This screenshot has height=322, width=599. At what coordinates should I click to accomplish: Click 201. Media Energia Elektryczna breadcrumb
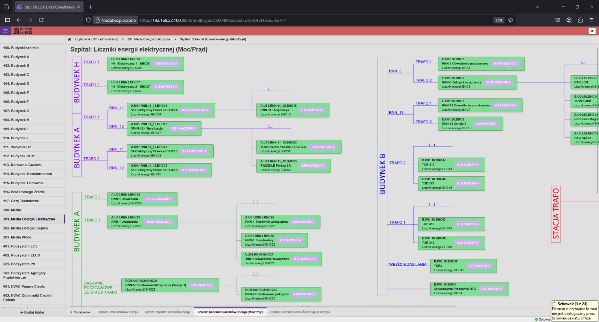[x=149, y=39]
